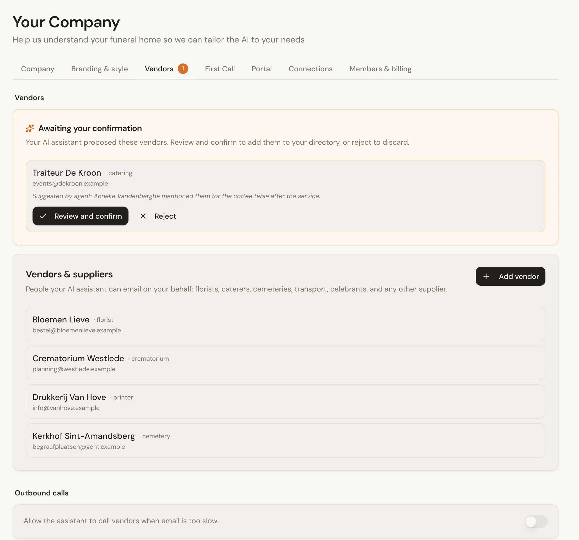The width and height of the screenshot is (579, 540).
Task: Click the planning@westlede.example email
Action: (74, 369)
